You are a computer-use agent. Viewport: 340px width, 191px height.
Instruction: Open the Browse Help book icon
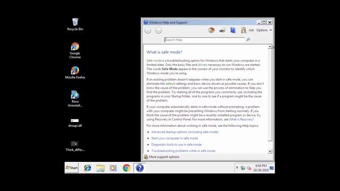(x=233, y=30)
